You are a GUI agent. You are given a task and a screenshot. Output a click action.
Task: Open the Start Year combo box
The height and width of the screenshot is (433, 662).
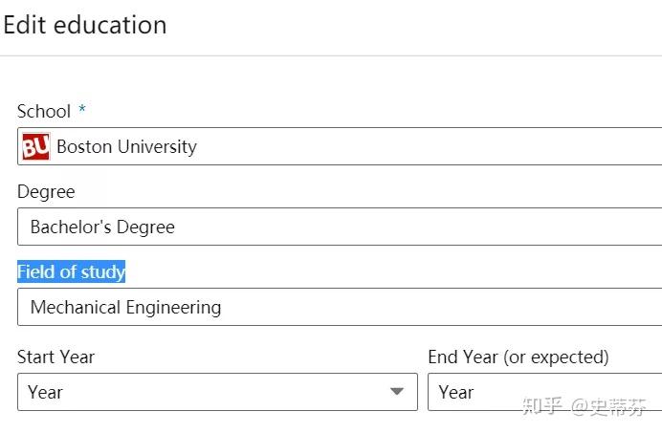tap(217, 392)
